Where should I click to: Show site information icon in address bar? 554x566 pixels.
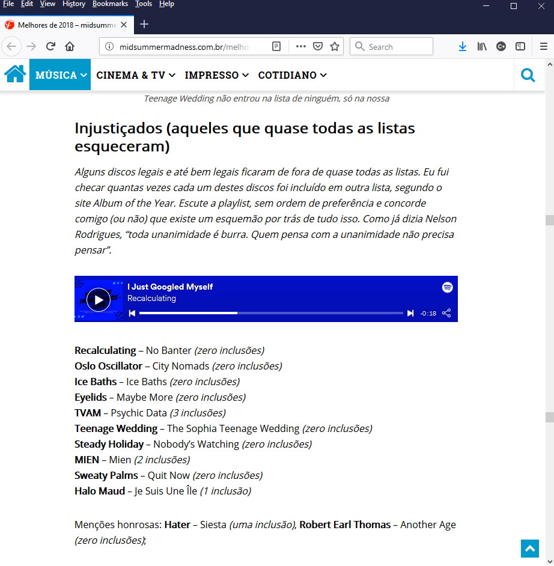pyautogui.click(x=109, y=46)
